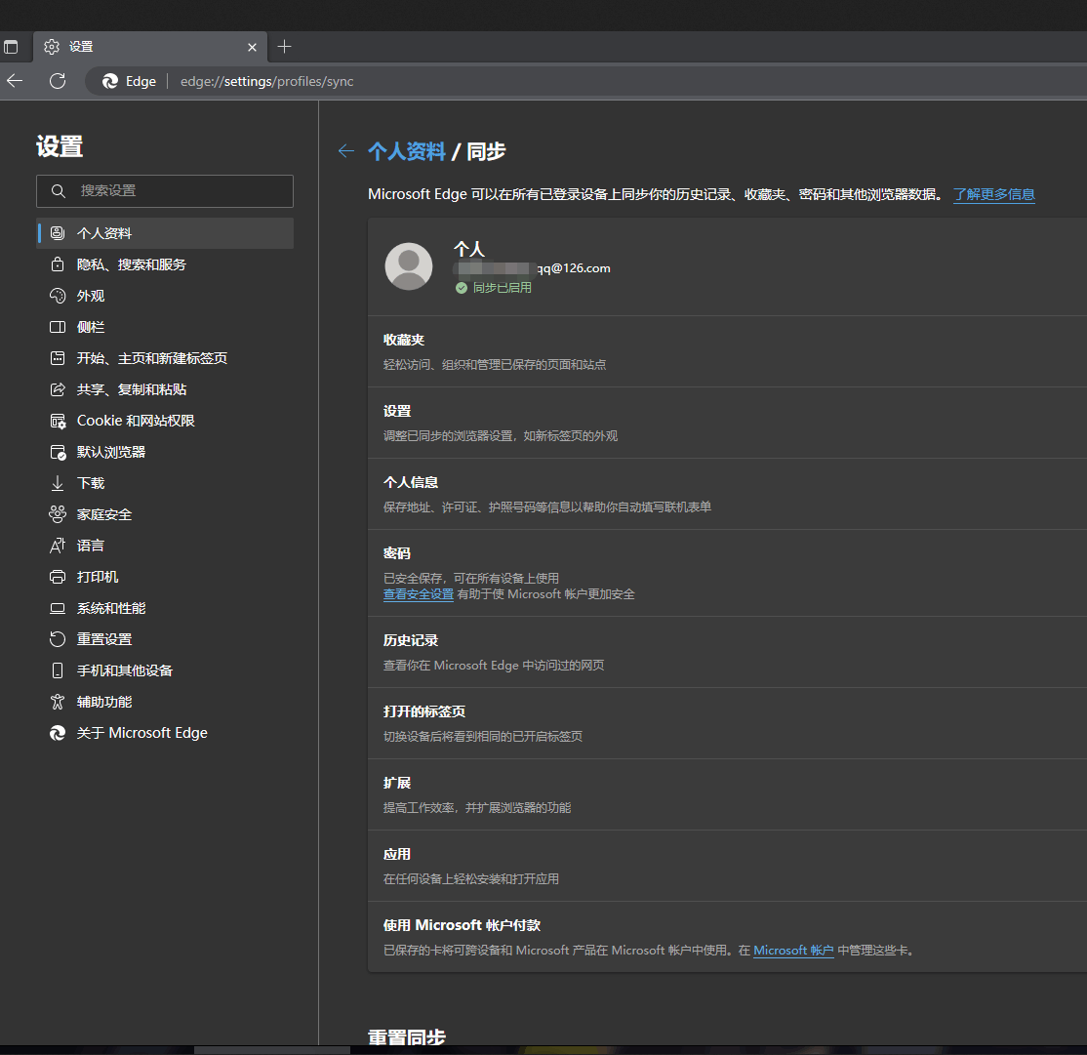Open 侧栏 settings section
1087x1055 pixels.
165,327
